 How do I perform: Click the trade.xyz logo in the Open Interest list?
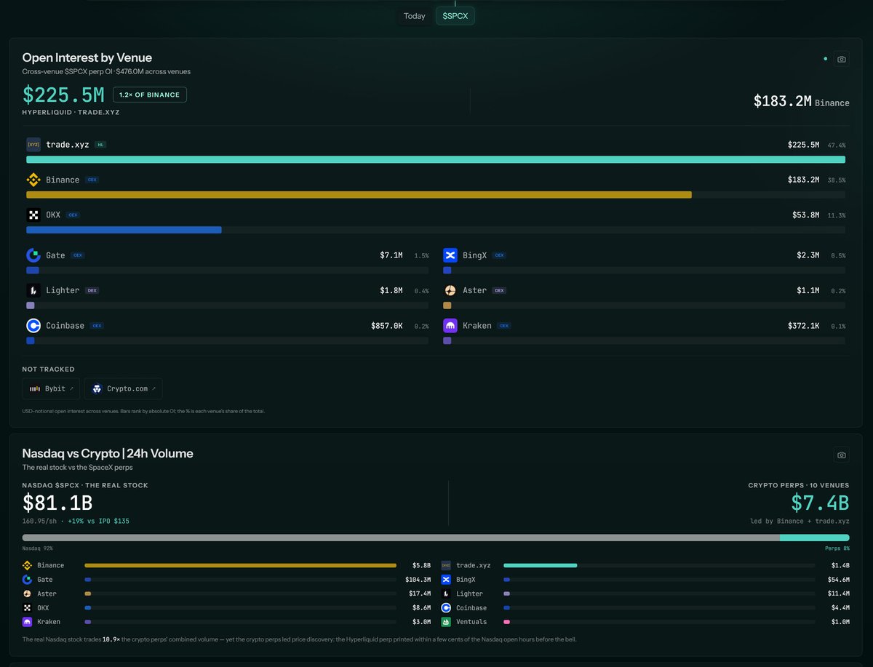(33, 145)
